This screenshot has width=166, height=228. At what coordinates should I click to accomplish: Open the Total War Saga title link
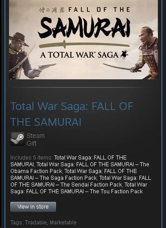pyautogui.click(x=72, y=114)
